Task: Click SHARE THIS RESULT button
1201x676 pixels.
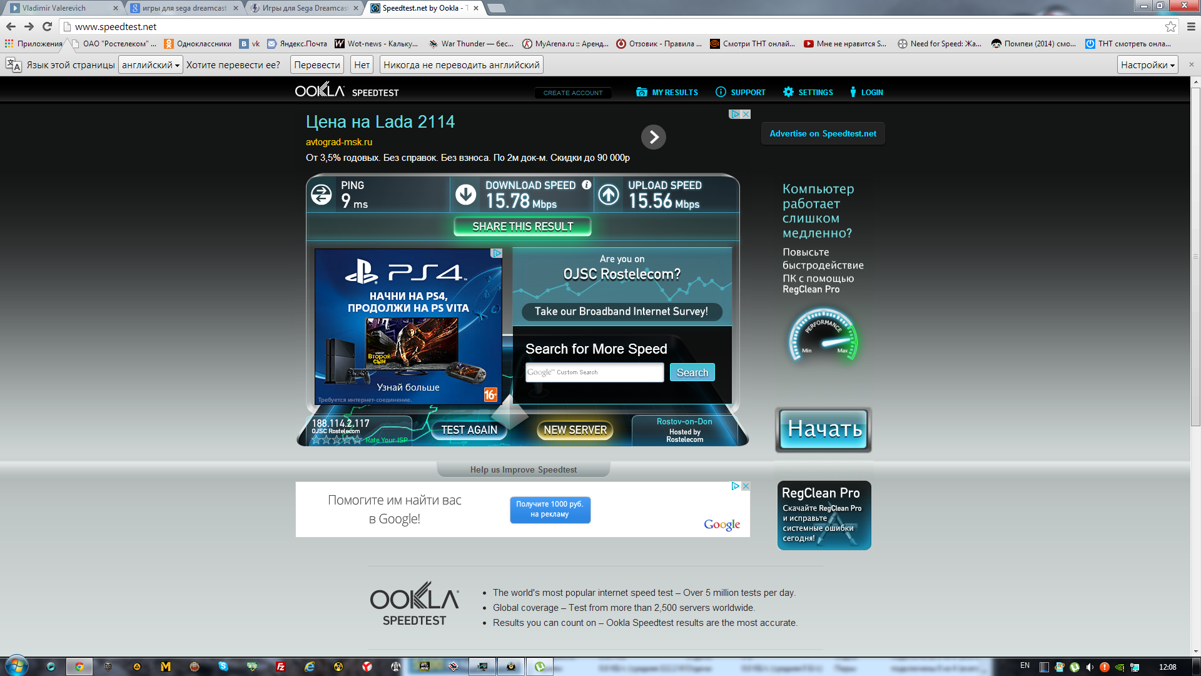Action: [x=522, y=227]
